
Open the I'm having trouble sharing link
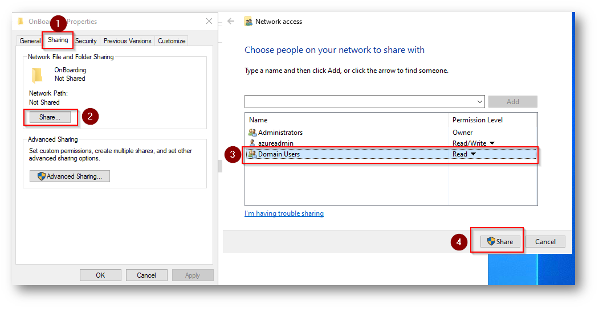click(284, 213)
